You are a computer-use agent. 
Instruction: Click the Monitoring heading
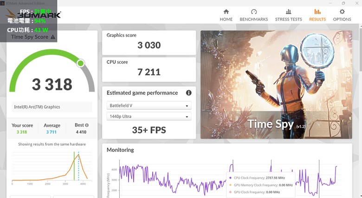[x=120, y=150]
